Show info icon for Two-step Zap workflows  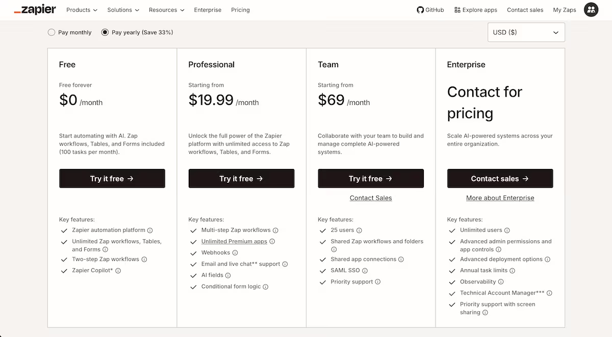(x=144, y=260)
